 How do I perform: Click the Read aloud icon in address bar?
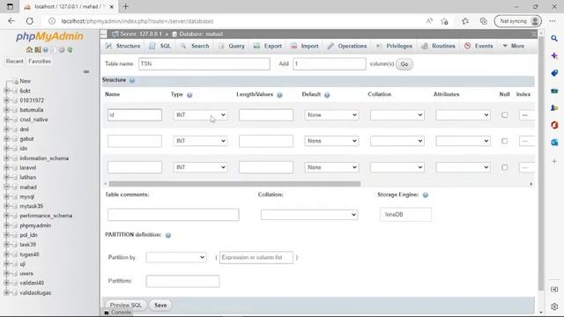tap(429, 21)
